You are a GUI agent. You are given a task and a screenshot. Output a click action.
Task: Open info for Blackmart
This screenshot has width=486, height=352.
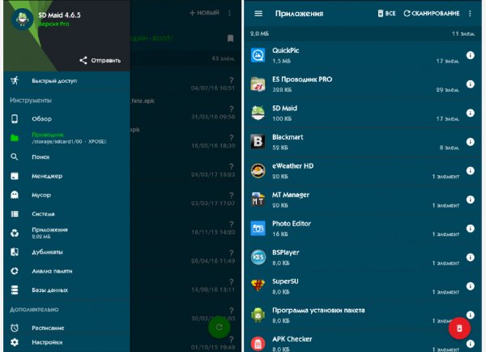click(x=470, y=142)
